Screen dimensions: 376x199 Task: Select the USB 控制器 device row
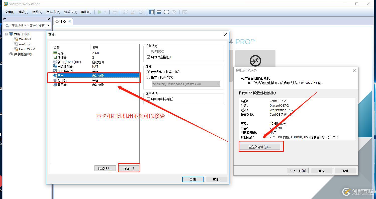pos(96,71)
